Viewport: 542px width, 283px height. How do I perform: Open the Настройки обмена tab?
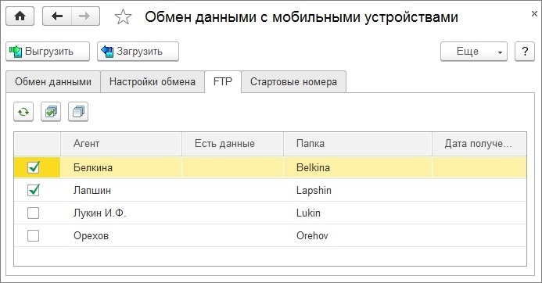(153, 82)
